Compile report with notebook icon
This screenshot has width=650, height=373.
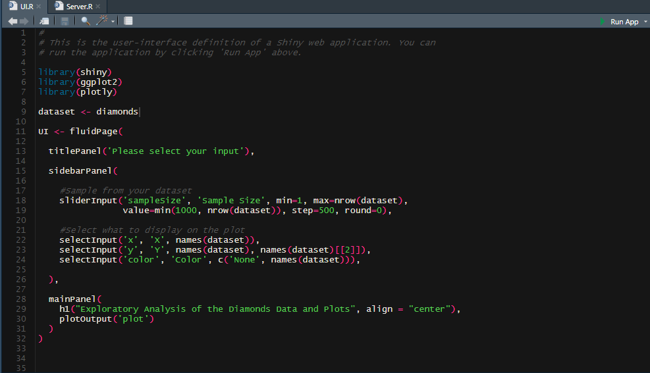click(128, 21)
